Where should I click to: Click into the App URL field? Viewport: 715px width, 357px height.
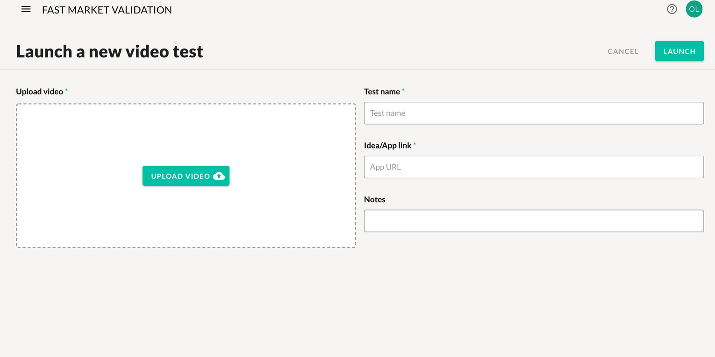click(533, 167)
